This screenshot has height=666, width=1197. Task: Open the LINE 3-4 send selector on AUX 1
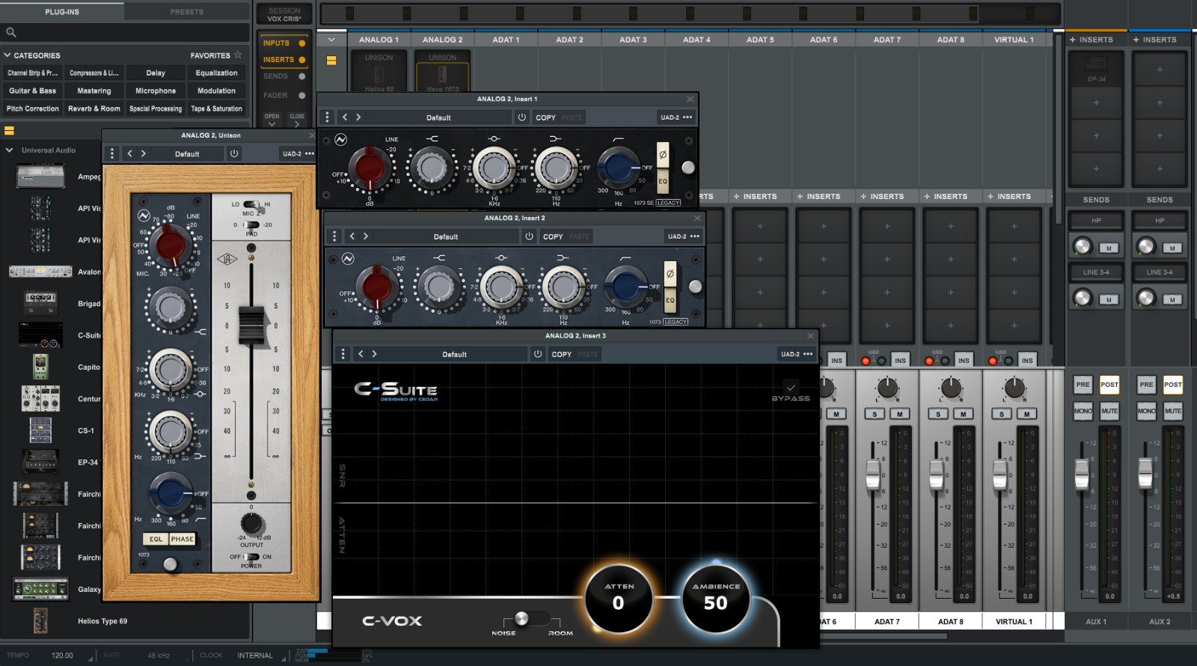[1096, 272]
